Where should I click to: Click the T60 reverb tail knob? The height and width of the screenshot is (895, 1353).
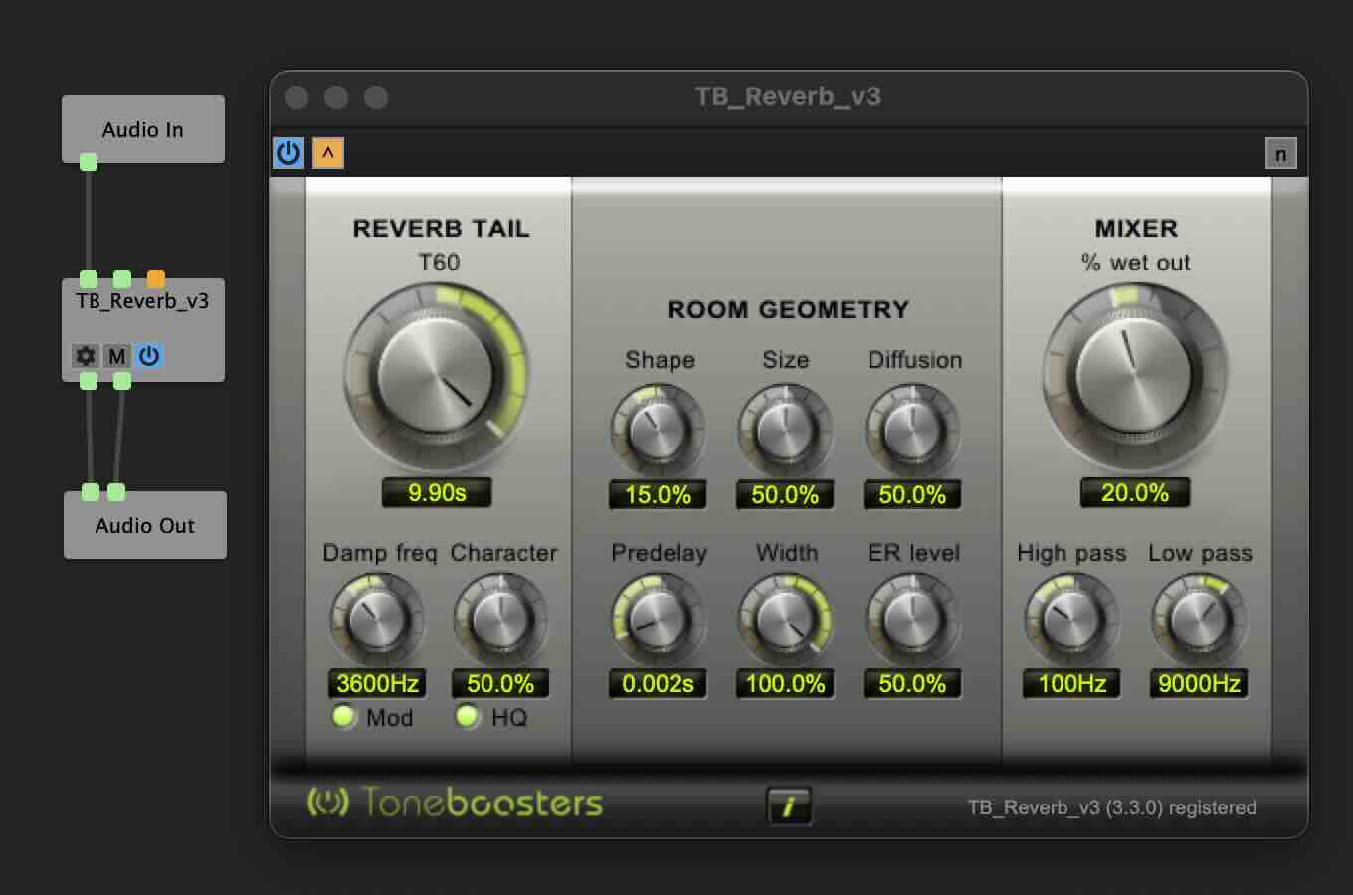coord(436,377)
